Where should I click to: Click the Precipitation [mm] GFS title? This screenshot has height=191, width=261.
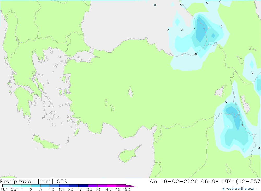(x=33, y=181)
